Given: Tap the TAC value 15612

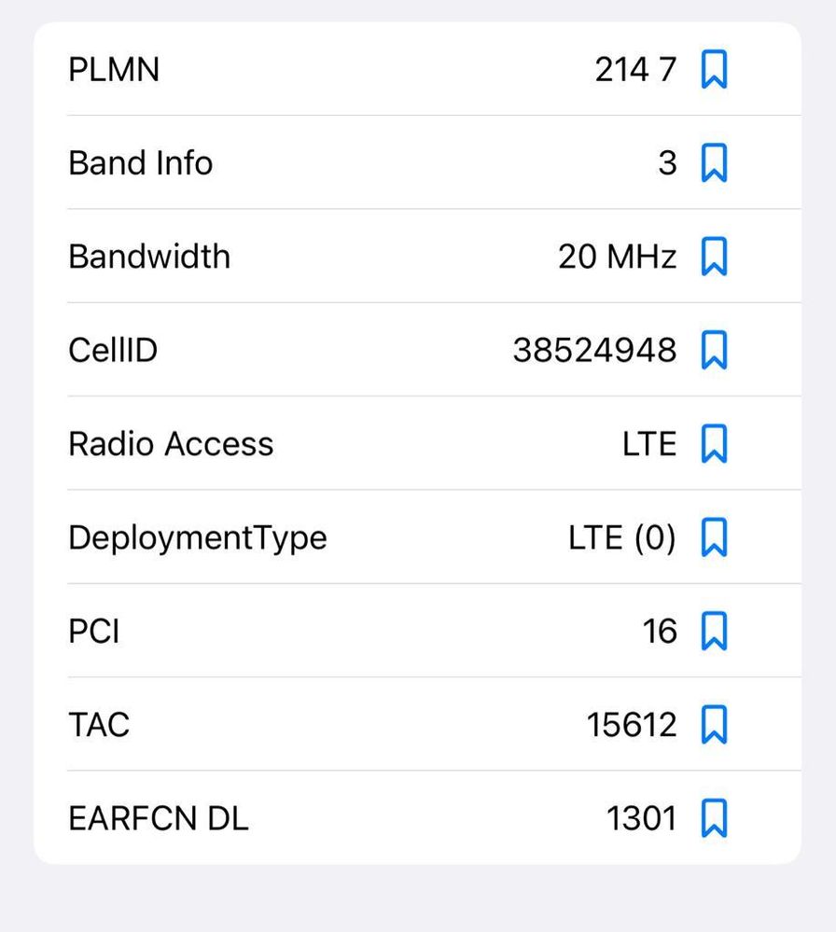Looking at the screenshot, I should pyautogui.click(x=632, y=725).
